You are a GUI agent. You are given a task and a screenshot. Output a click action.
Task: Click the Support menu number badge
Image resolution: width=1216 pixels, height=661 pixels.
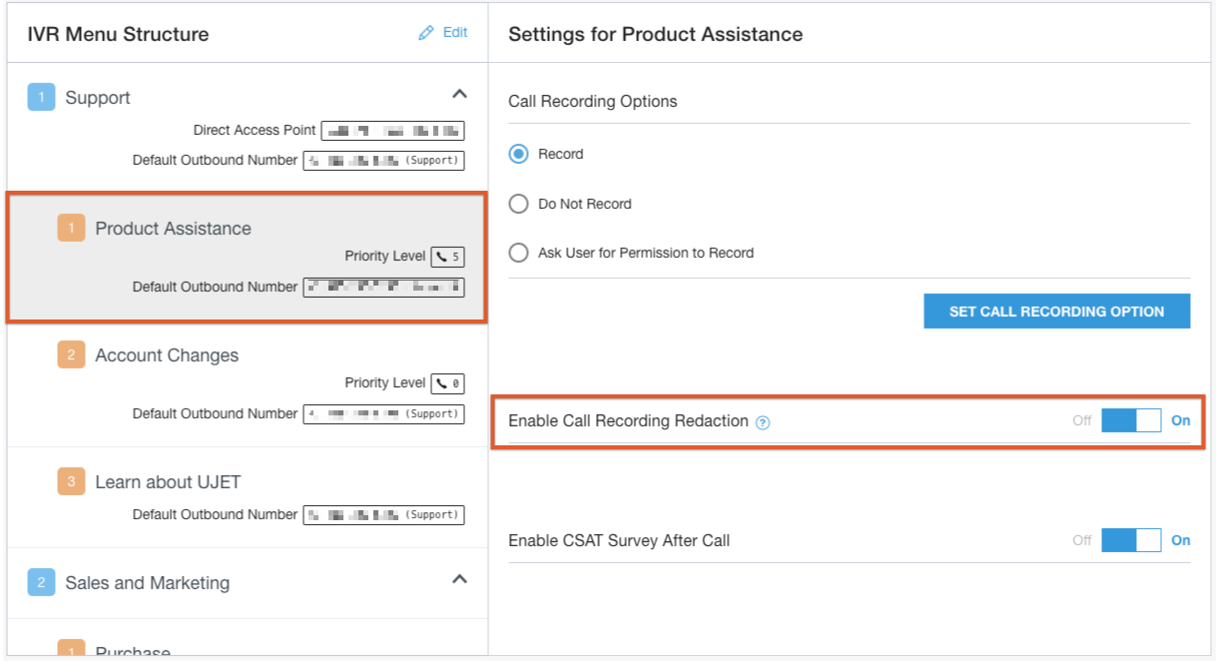point(41,97)
